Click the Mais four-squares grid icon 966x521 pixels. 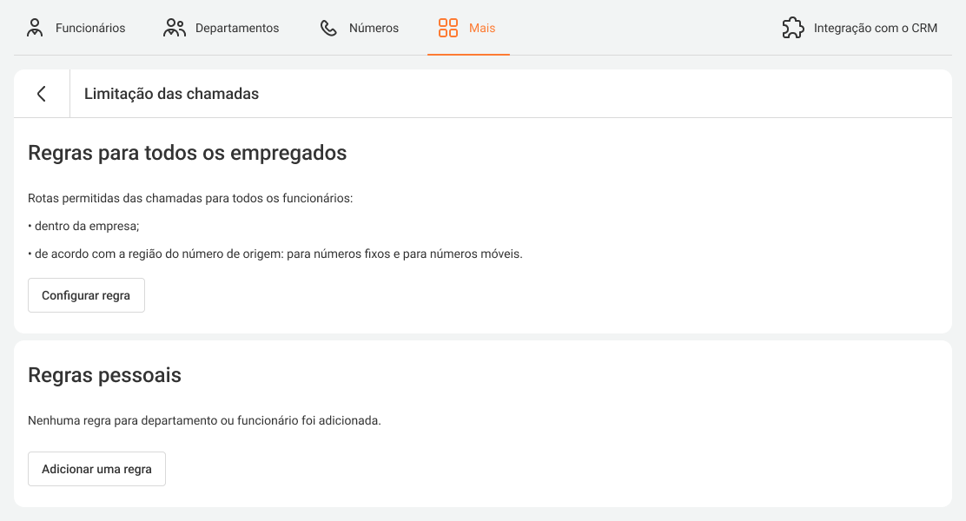(x=448, y=28)
